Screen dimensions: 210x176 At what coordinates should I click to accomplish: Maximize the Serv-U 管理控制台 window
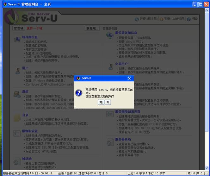pyautogui.click(x=201, y=4)
